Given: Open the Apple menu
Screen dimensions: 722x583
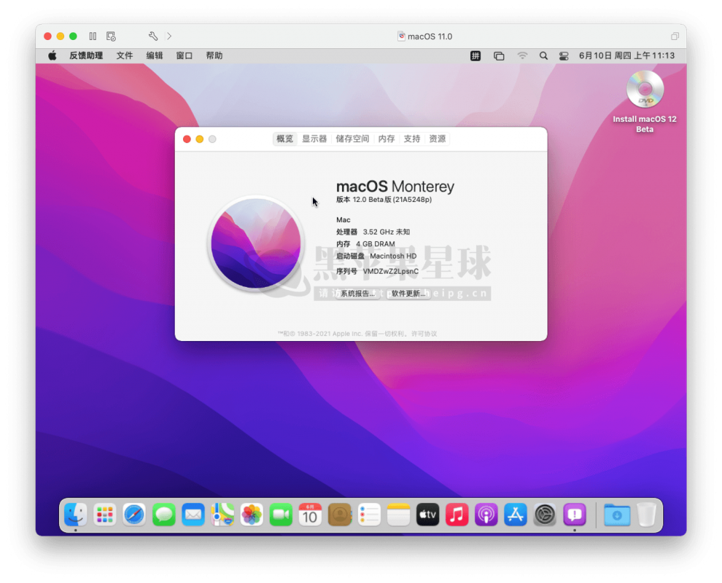Looking at the screenshot, I should 51,55.
